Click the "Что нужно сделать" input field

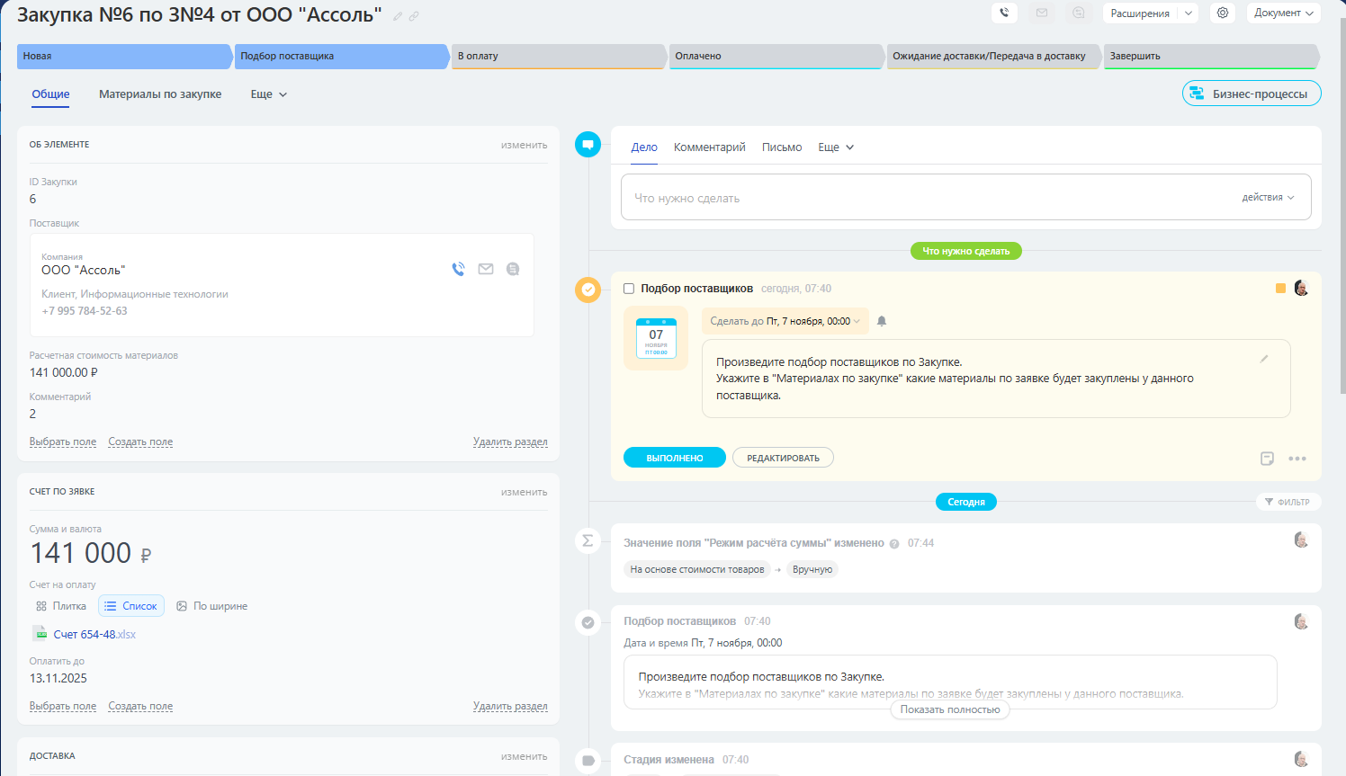click(x=927, y=198)
